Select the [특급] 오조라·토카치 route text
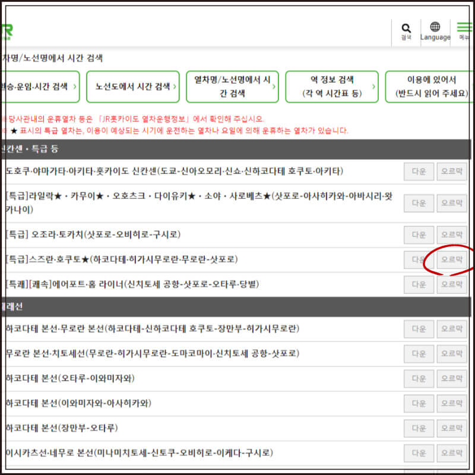This screenshot has height=475, width=475. 93,235
